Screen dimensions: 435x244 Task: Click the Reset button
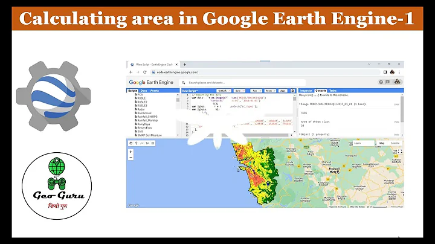coord(268,91)
